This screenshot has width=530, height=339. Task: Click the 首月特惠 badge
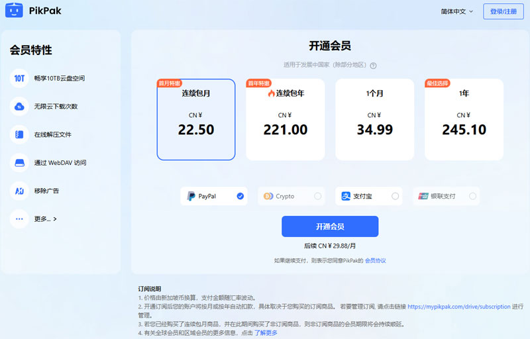pos(170,83)
